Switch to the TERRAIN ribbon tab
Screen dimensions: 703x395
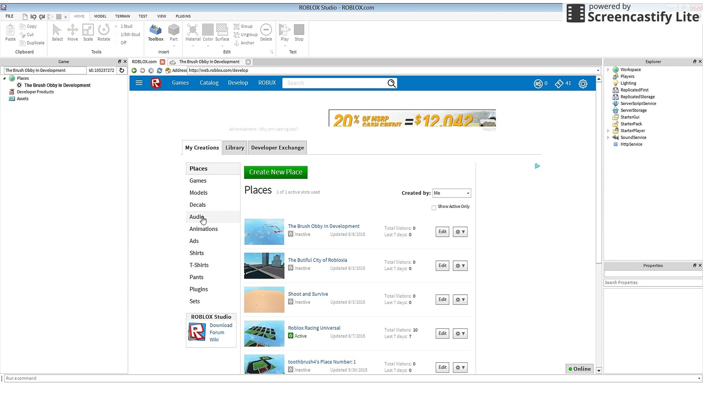coord(122,16)
